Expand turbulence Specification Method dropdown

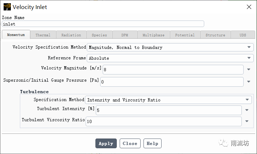coord(168,100)
